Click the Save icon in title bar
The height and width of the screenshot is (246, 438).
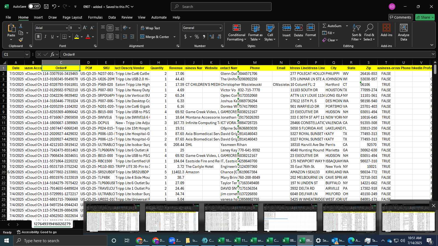[46, 7]
